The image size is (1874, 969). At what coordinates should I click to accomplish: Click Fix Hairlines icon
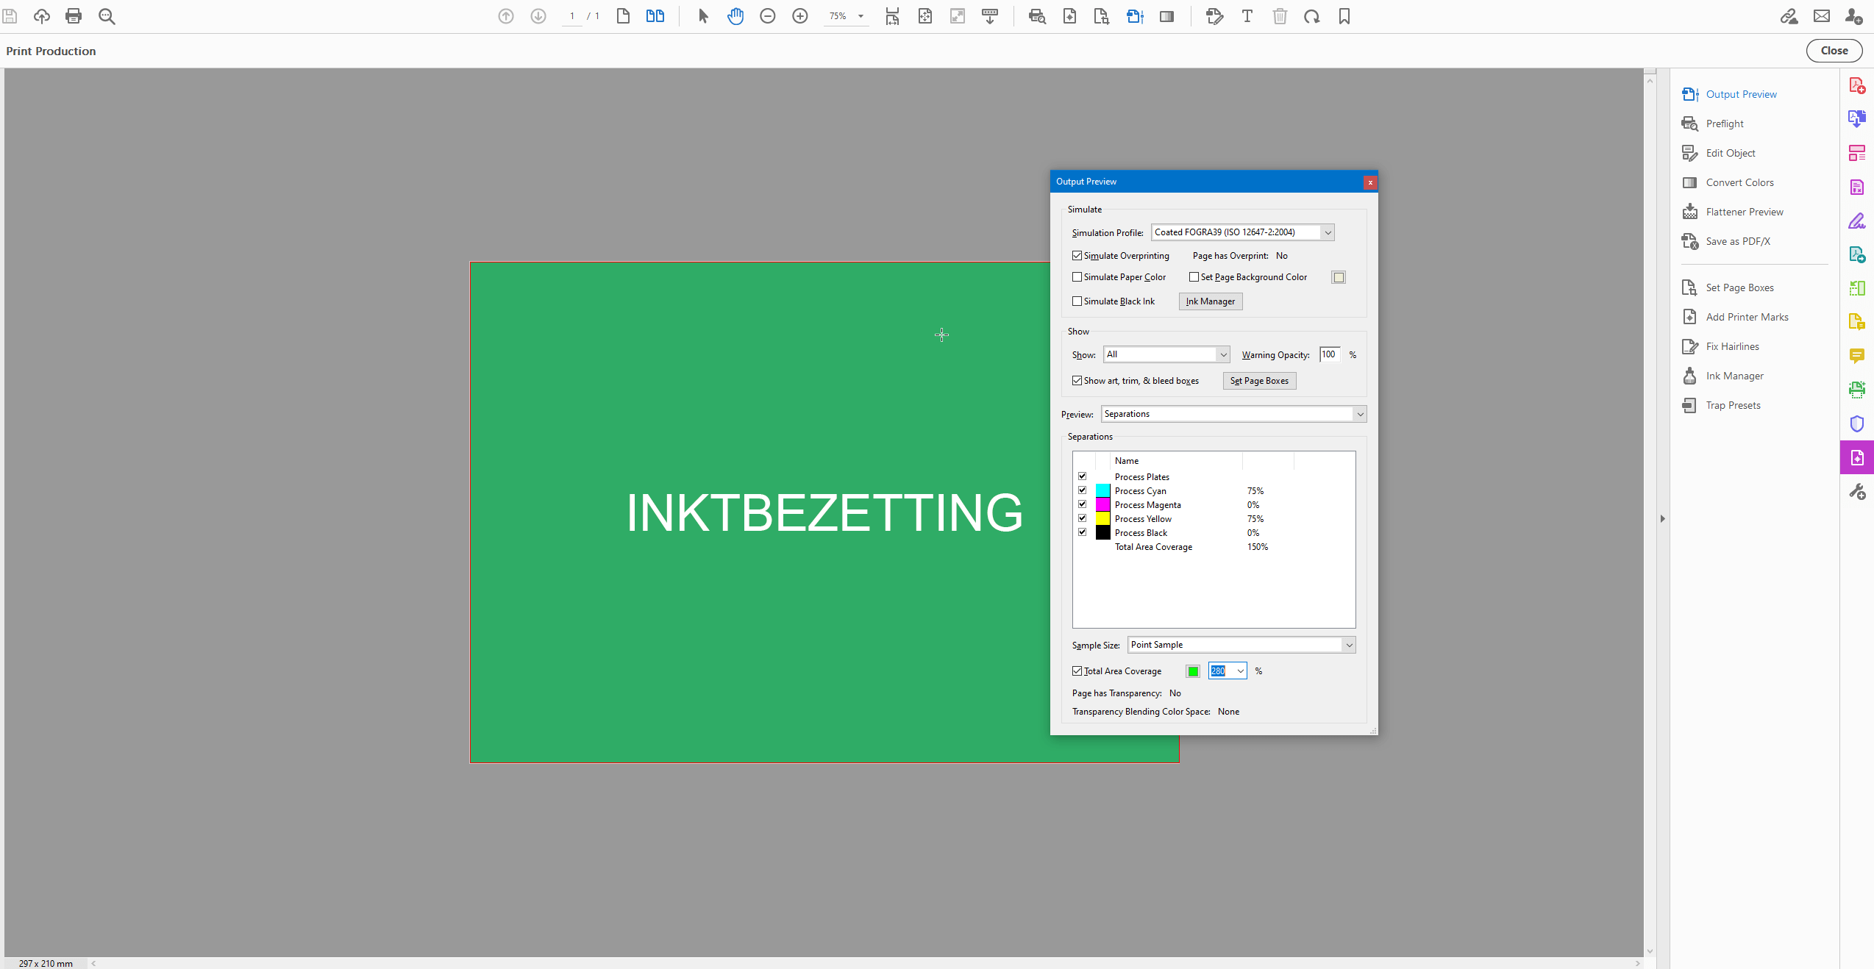pyautogui.click(x=1690, y=346)
